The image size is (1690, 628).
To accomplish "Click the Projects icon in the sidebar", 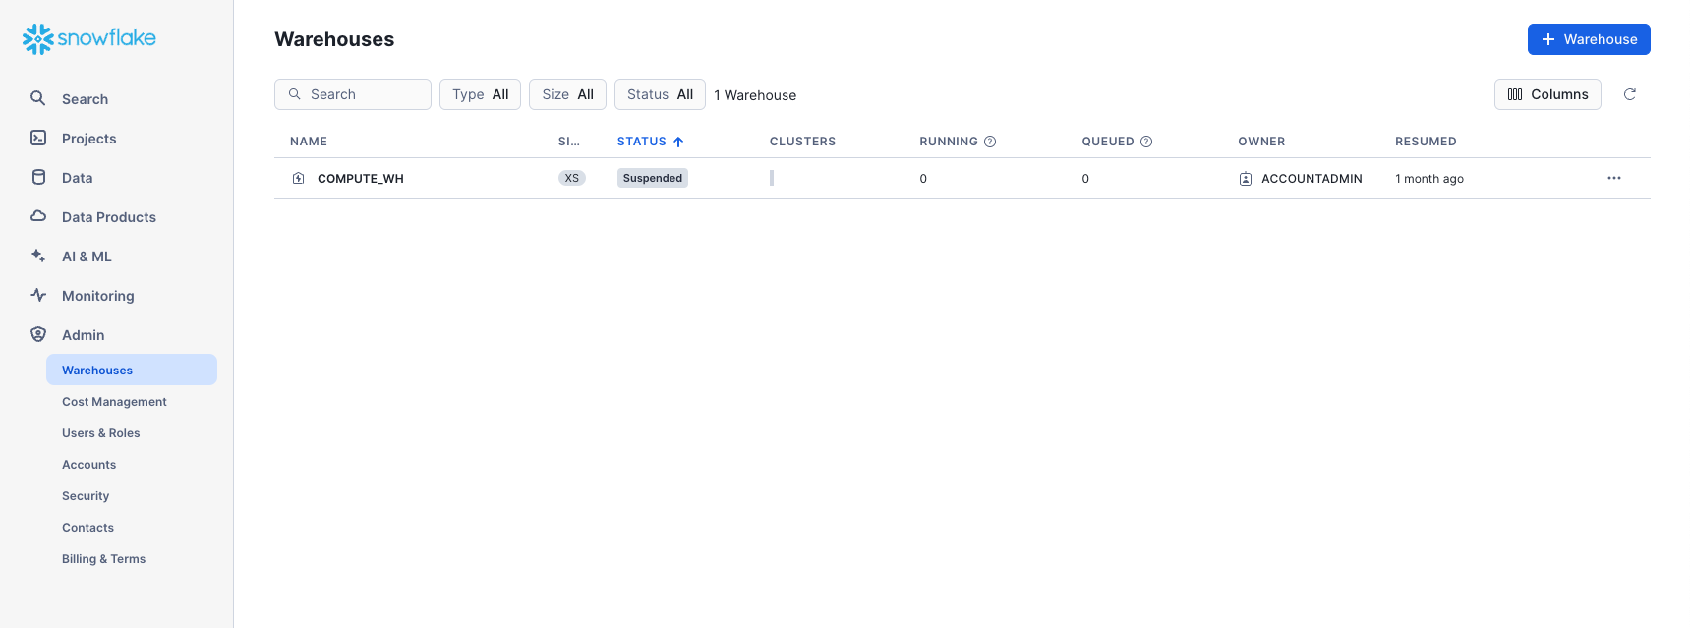I will pyautogui.click(x=38, y=138).
